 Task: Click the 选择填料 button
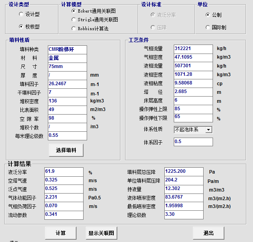pos(66,150)
